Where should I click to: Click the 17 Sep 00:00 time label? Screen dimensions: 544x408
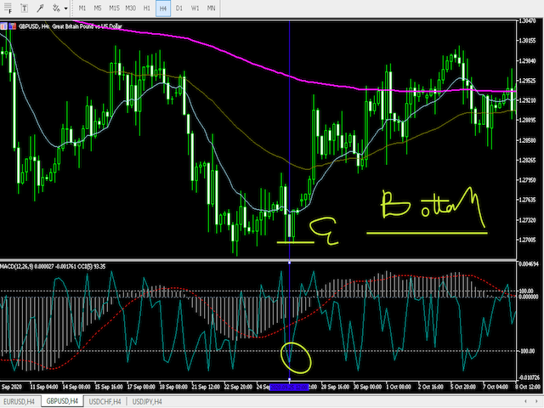click(x=141, y=387)
